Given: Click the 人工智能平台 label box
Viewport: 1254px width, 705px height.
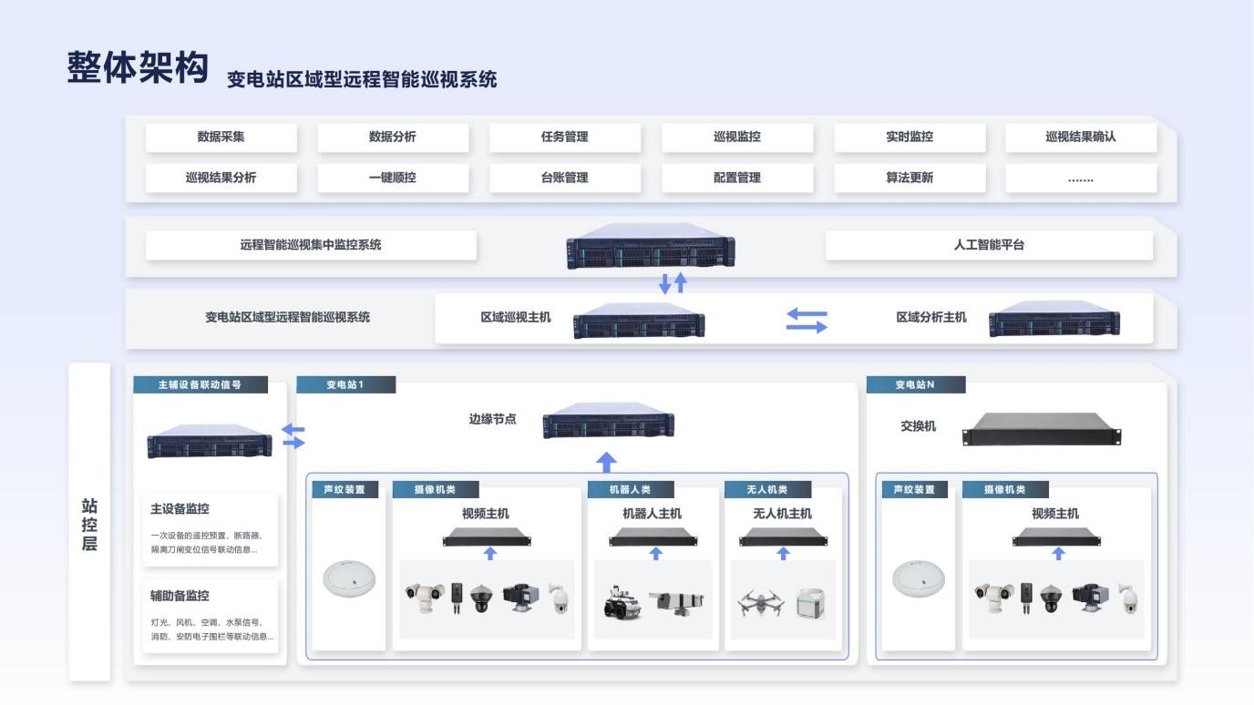Looking at the screenshot, I should pyautogui.click(x=989, y=245).
